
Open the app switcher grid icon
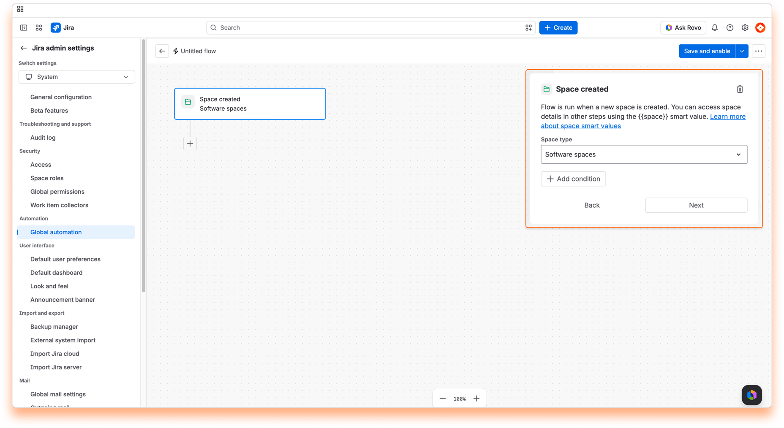(x=39, y=27)
